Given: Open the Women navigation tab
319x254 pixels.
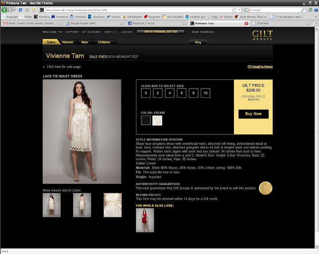Looking at the screenshot, I should (67, 42).
